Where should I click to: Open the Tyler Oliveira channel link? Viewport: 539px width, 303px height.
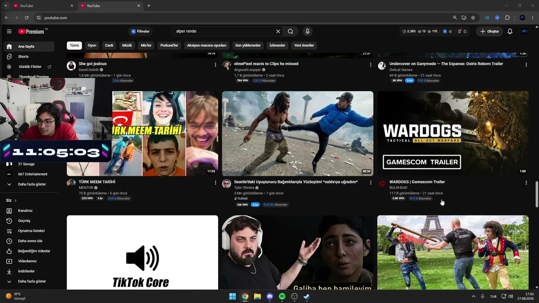point(244,188)
